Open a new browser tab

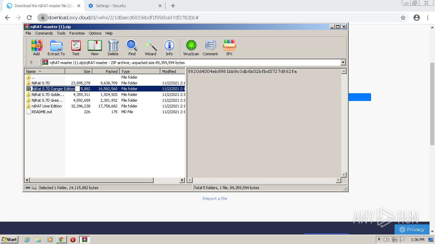(173, 6)
